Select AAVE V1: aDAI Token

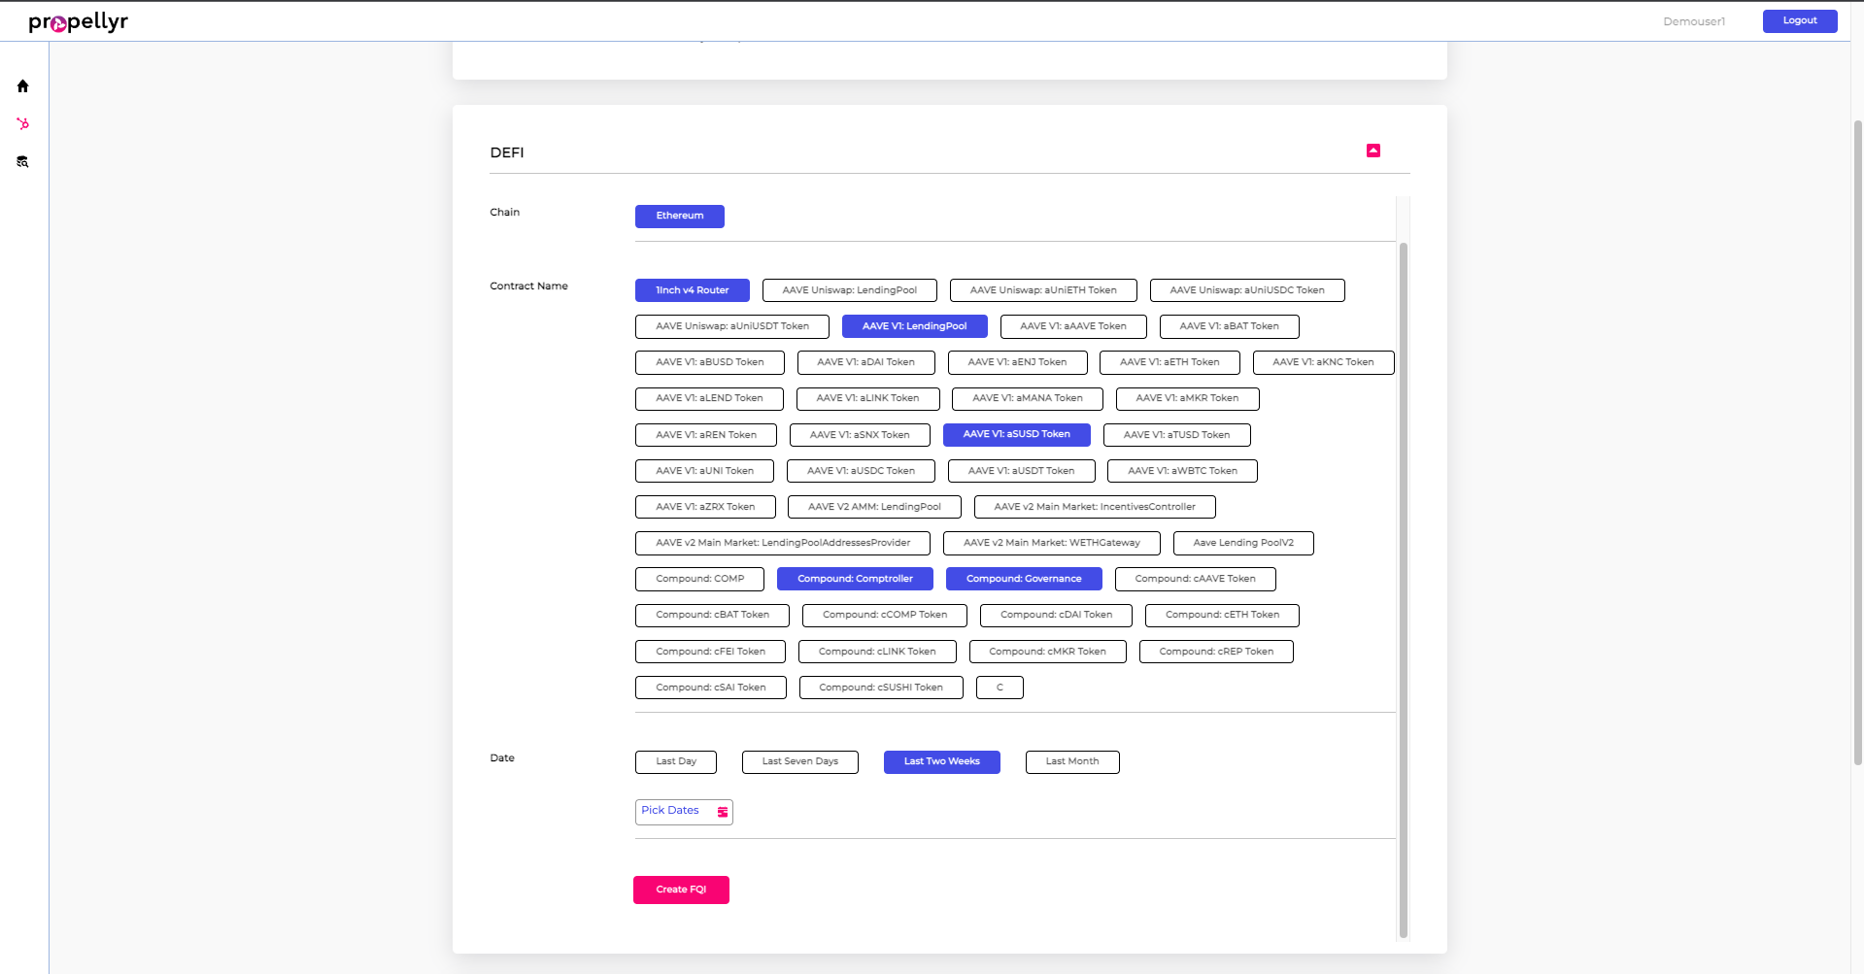[x=866, y=362]
